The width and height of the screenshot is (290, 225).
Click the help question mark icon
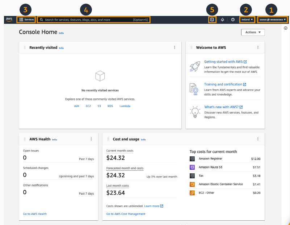[x=232, y=20]
